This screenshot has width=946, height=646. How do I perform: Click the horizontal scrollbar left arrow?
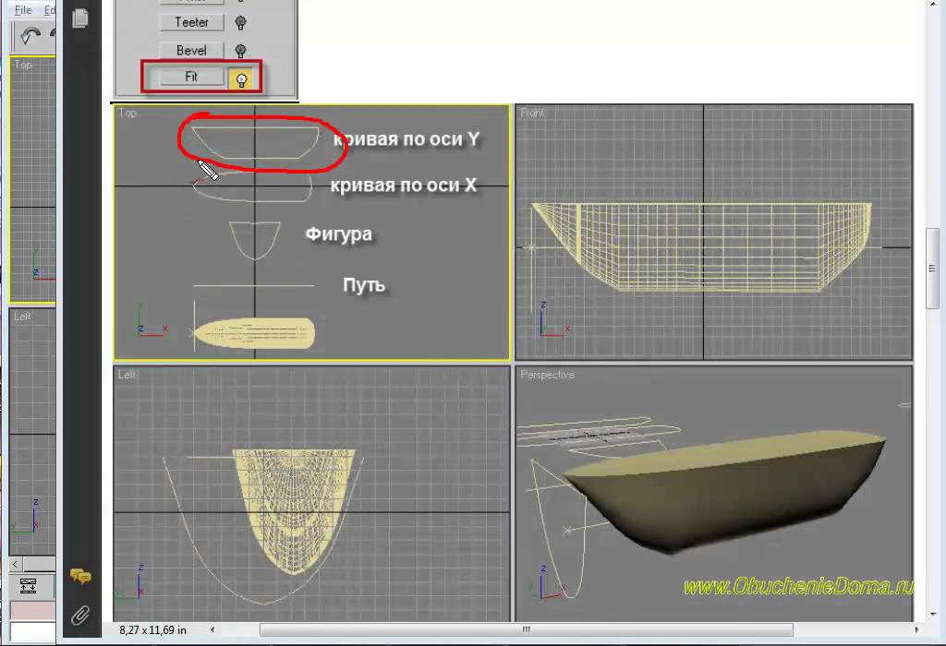212,629
